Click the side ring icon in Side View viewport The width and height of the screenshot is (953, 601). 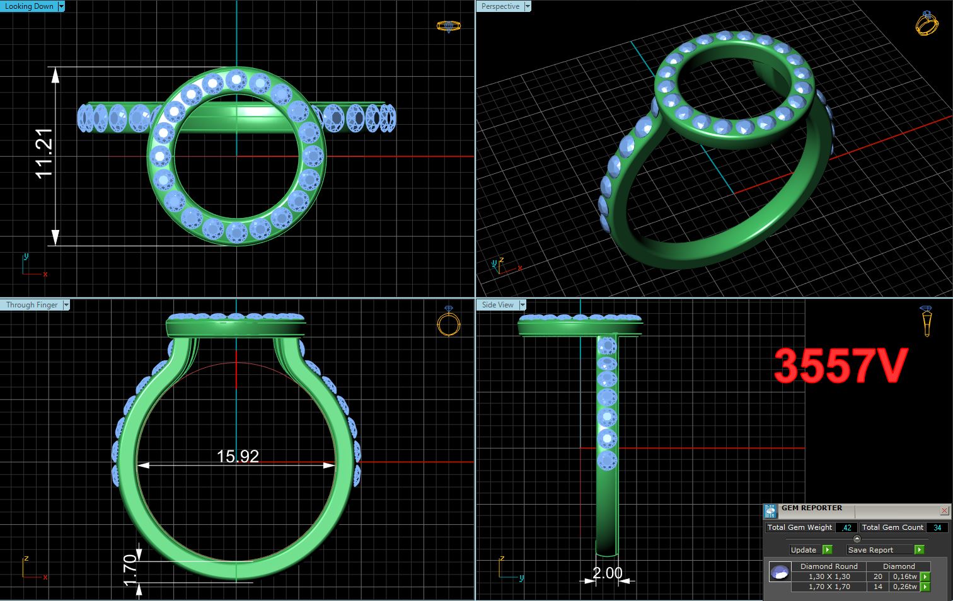[926, 321]
